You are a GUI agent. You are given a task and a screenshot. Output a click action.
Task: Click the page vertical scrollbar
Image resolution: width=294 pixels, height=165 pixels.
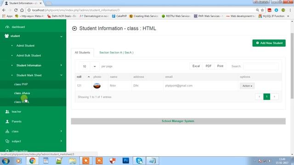pyautogui.click(x=292, y=66)
